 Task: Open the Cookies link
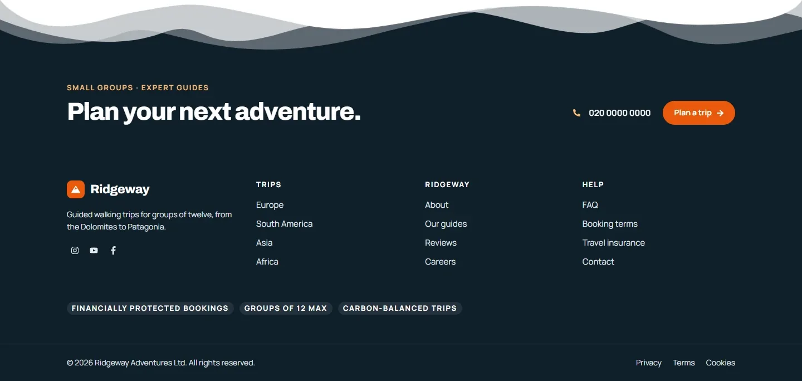(720, 363)
